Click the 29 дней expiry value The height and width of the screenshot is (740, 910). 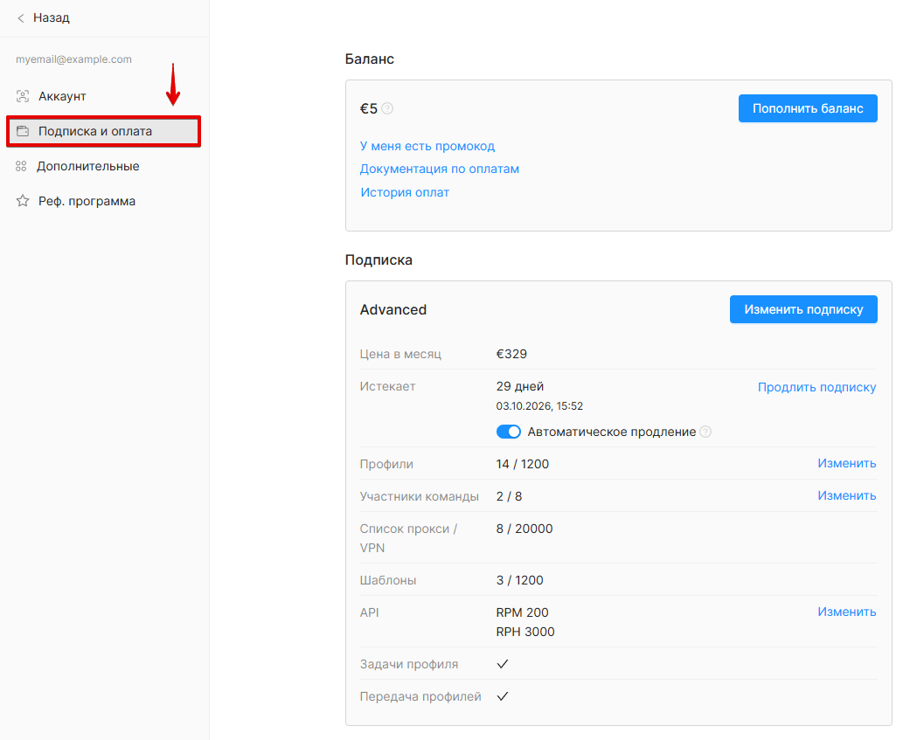520,386
